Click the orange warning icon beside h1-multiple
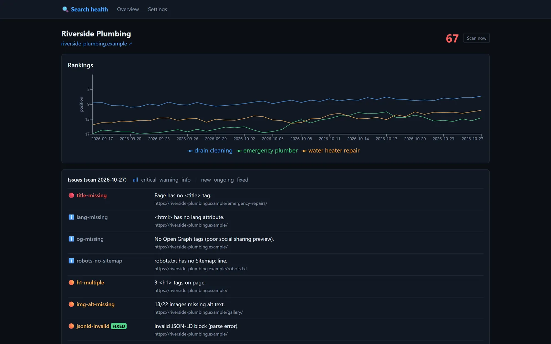 71,282
